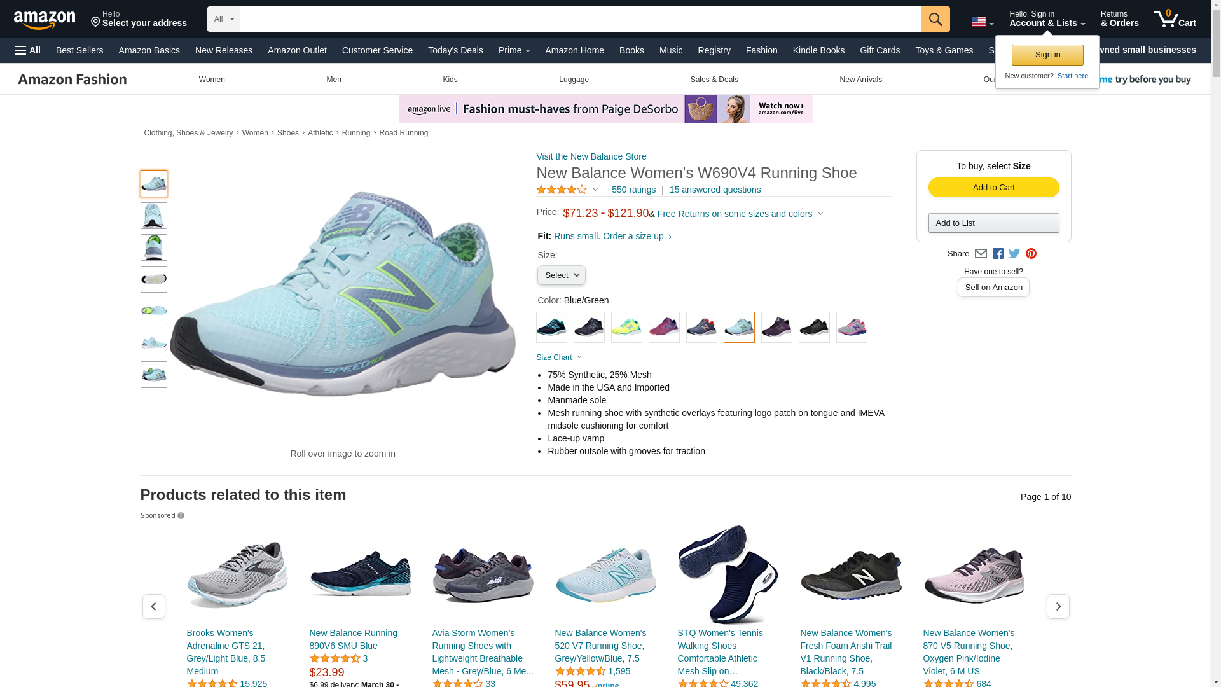Share product on Pinterest icon
This screenshot has width=1221, height=687.
click(x=1031, y=254)
